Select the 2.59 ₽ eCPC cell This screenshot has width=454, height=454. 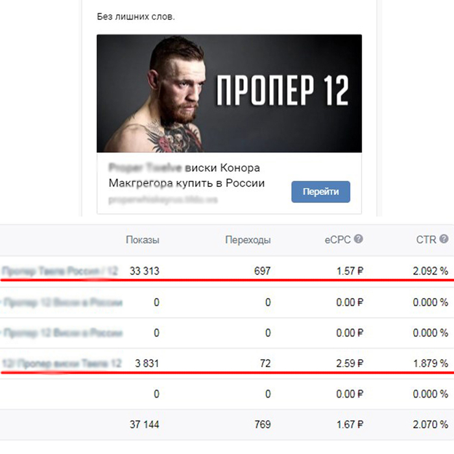coord(350,363)
